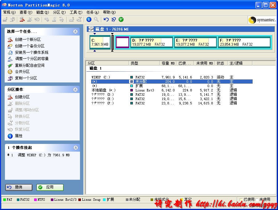Select the 扩展 extended partition row
278x210 pixels.
click(172, 86)
